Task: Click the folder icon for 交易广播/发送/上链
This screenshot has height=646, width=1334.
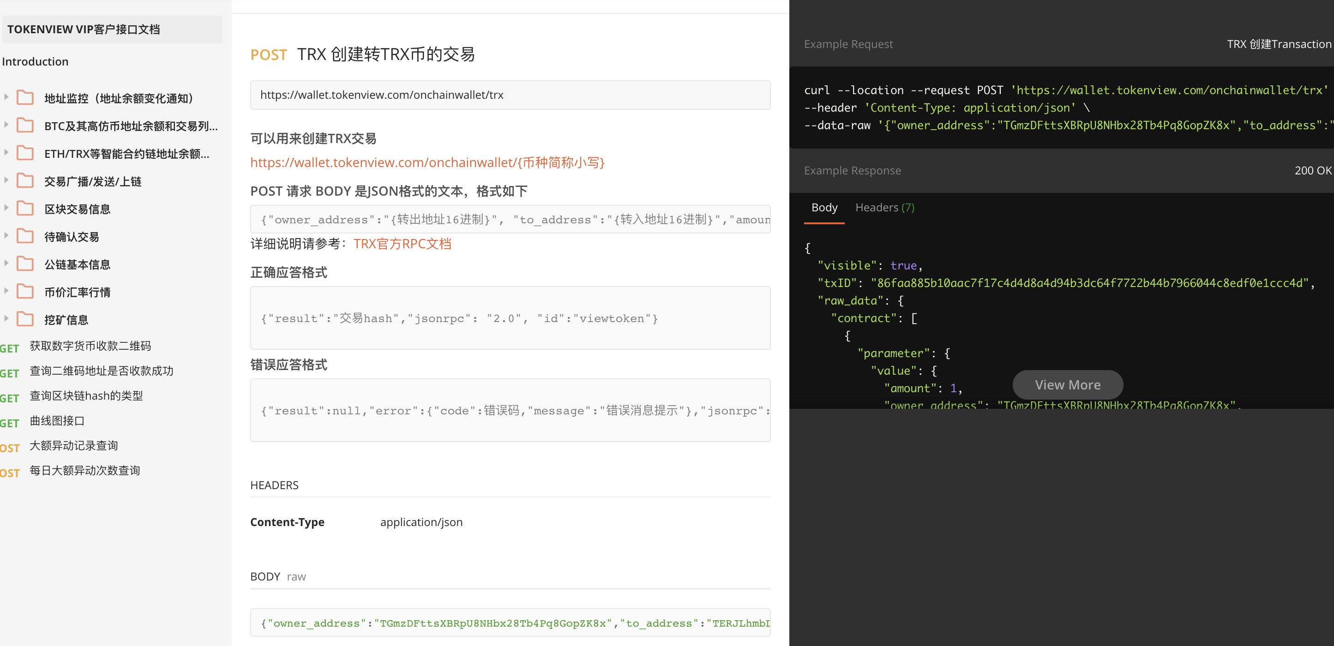Action: [x=25, y=181]
